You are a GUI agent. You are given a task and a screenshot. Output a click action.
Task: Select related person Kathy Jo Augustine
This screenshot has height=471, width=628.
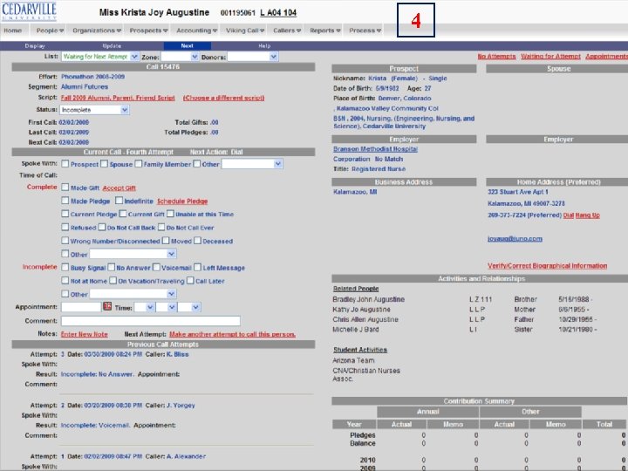(361, 309)
